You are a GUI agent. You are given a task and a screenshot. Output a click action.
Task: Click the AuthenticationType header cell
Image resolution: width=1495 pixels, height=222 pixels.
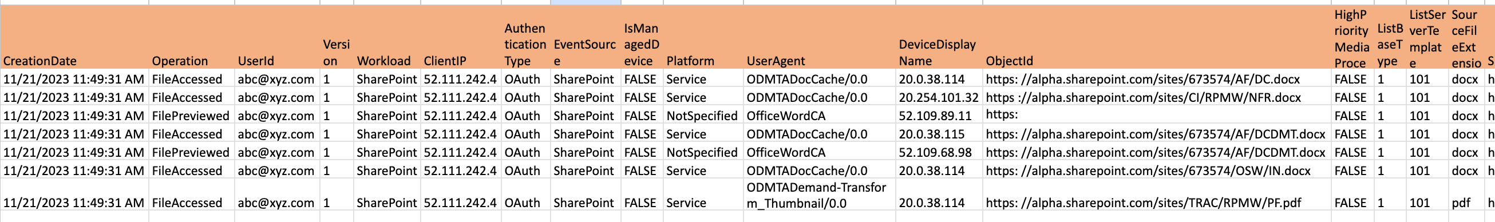pos(526,38)
